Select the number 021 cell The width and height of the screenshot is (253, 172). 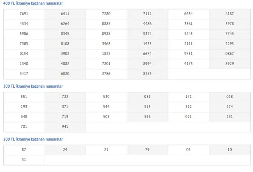click(x=189, y=117)
